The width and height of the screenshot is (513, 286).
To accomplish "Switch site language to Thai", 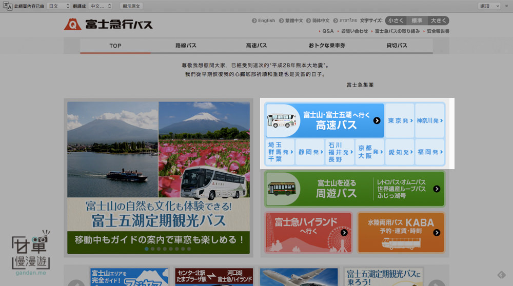I will click(345, 21).
